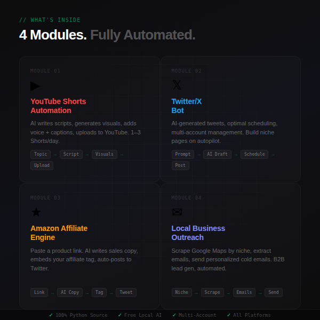Click the Prompt step chip
This screenshot has width=320, height=320.
pyautogui.click(x=182, y=154)
